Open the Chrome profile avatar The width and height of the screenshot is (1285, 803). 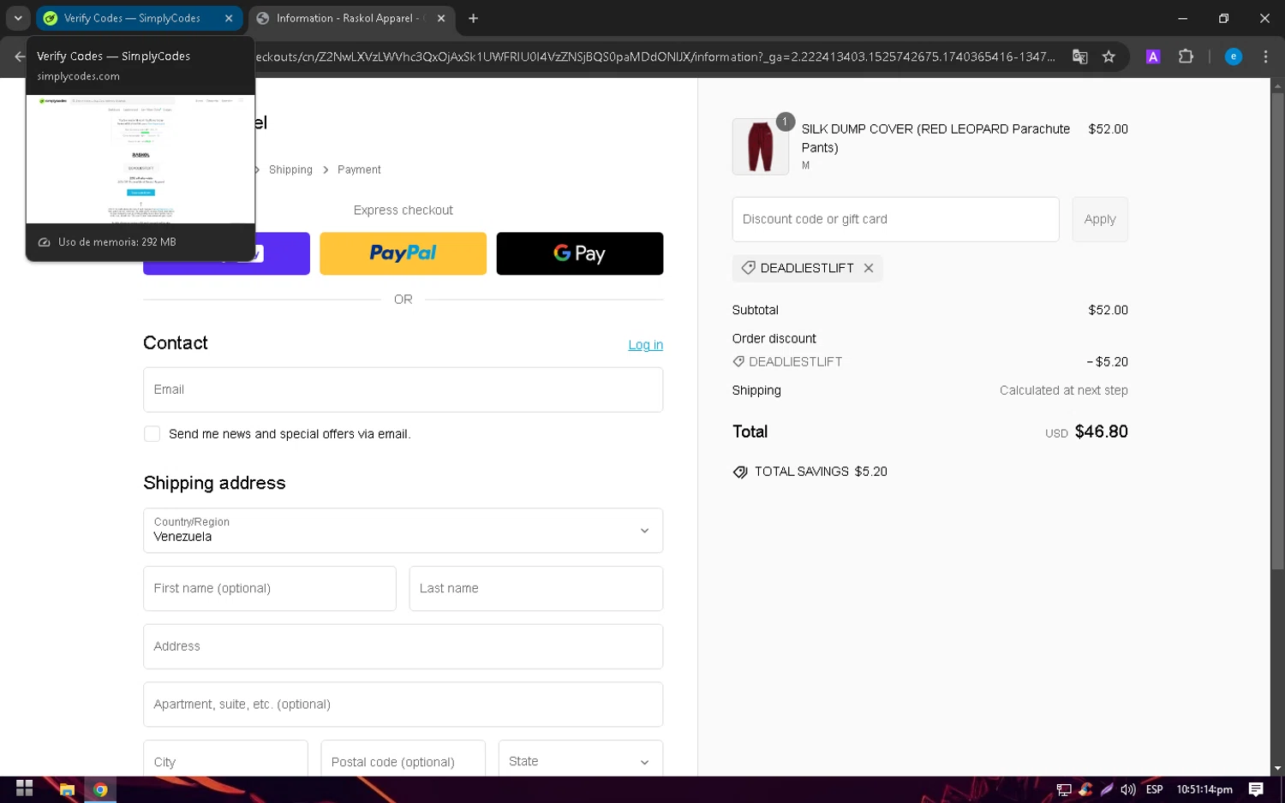point(1233,57)
